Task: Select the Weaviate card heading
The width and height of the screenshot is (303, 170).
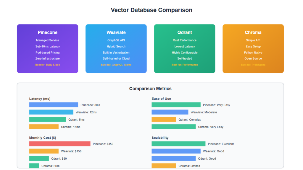Action: point(116,32)
